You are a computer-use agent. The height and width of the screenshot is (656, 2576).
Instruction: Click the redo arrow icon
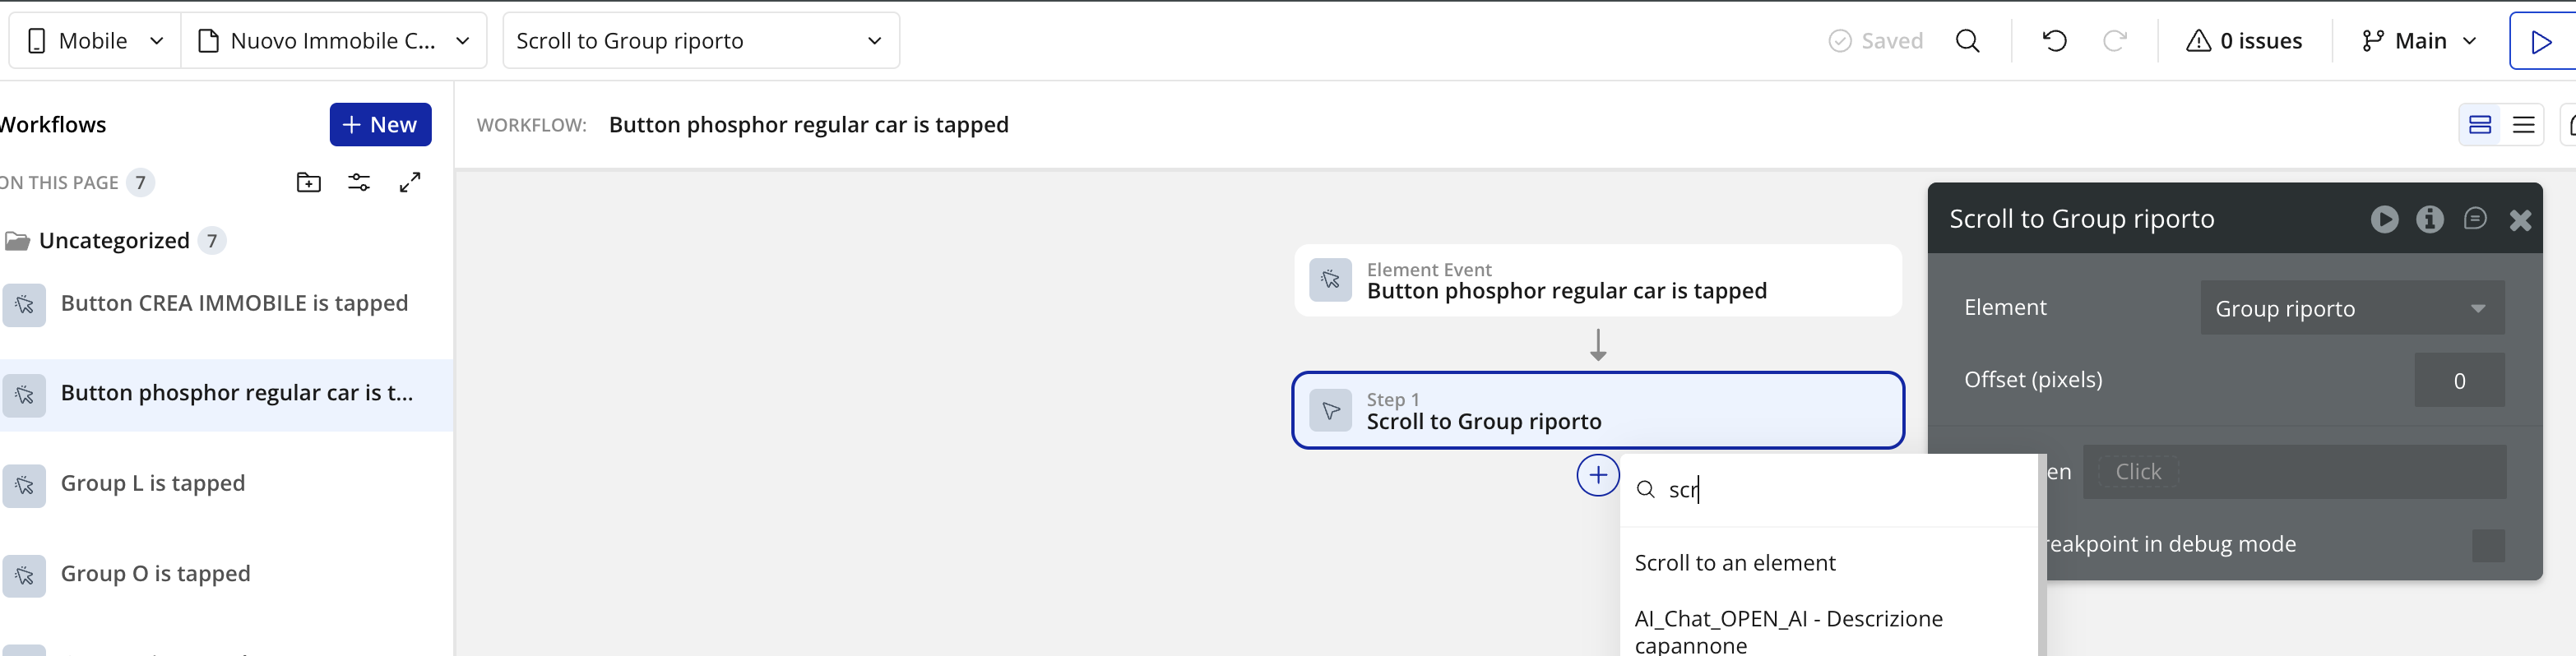[2114, 41]
